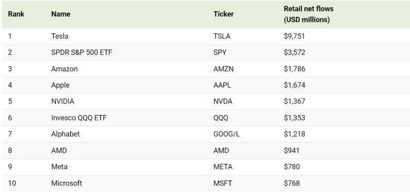The height and width of the screenshot is (194, 410).
Task: Click the AAPL ticker cell
Action: [x=223, y=85]
